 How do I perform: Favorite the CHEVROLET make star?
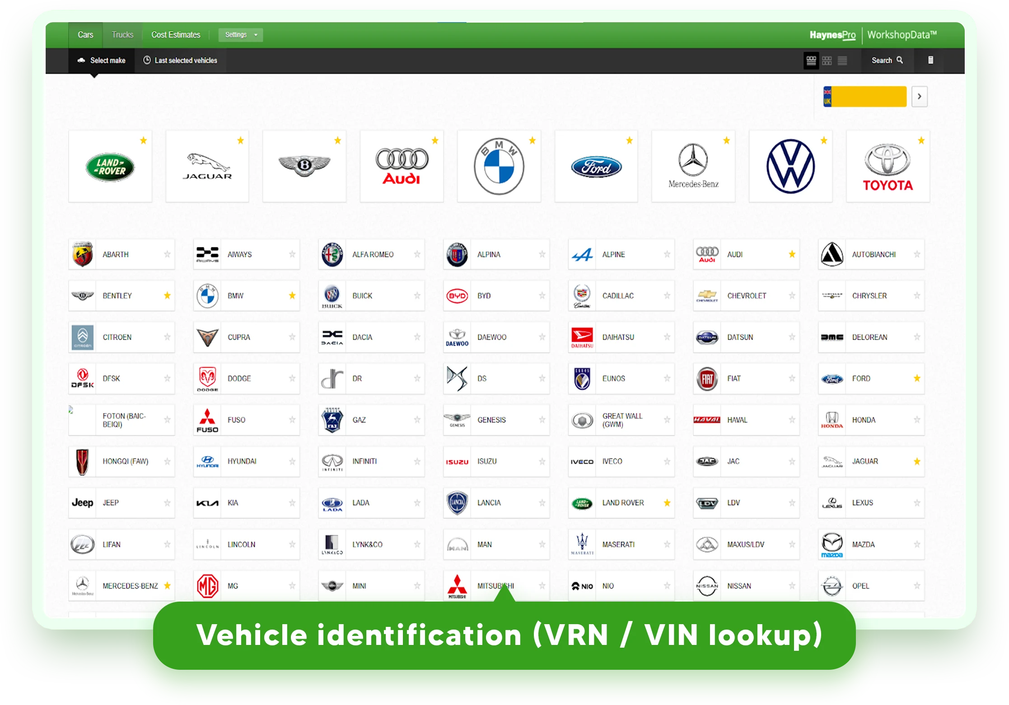click(x=792, y=295)
